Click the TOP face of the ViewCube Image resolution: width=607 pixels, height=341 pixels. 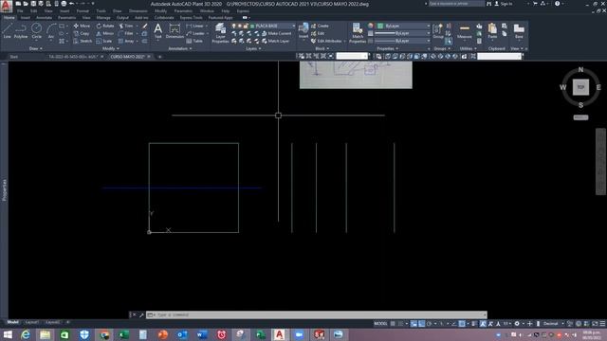tap(580, 87)
